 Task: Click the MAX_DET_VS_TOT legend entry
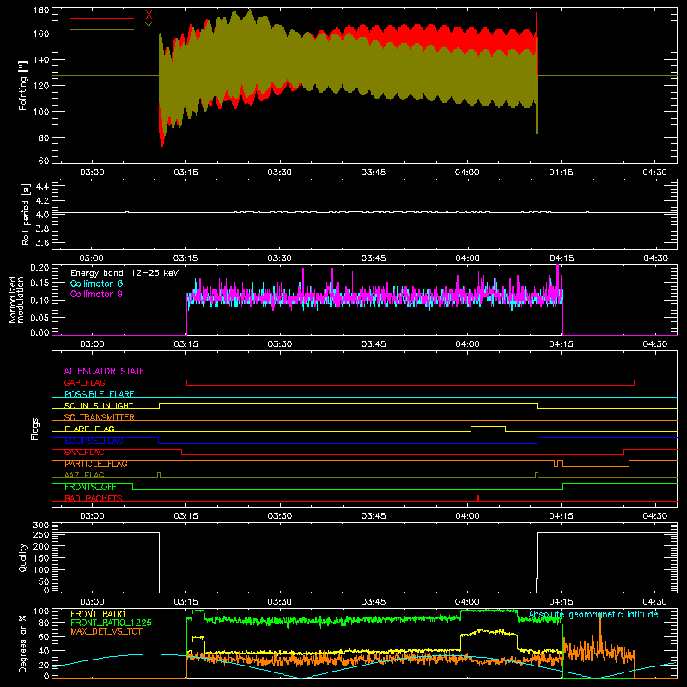coord(106,631)
